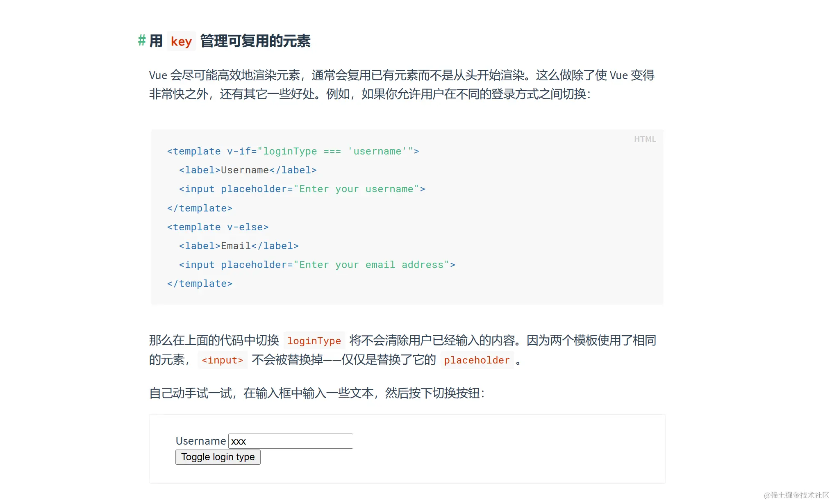The width and height of the screenshot is (832, 502).
Task: Click the last closing </template> code line
Action: point(200,284)
